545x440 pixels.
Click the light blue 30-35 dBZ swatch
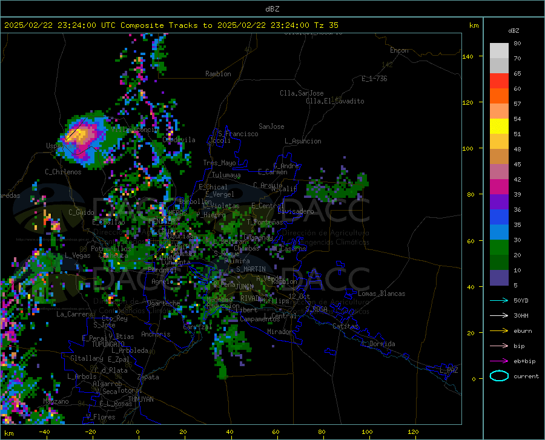coord(499,232)
